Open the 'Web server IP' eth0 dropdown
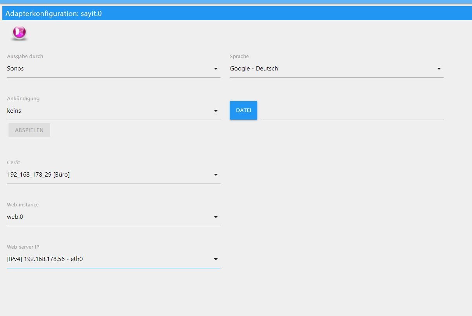This screenshot has width=472, height=316. pos(114,259)
